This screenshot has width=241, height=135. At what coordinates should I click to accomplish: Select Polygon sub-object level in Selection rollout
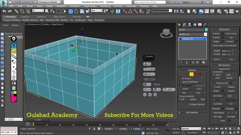point(196,74)
